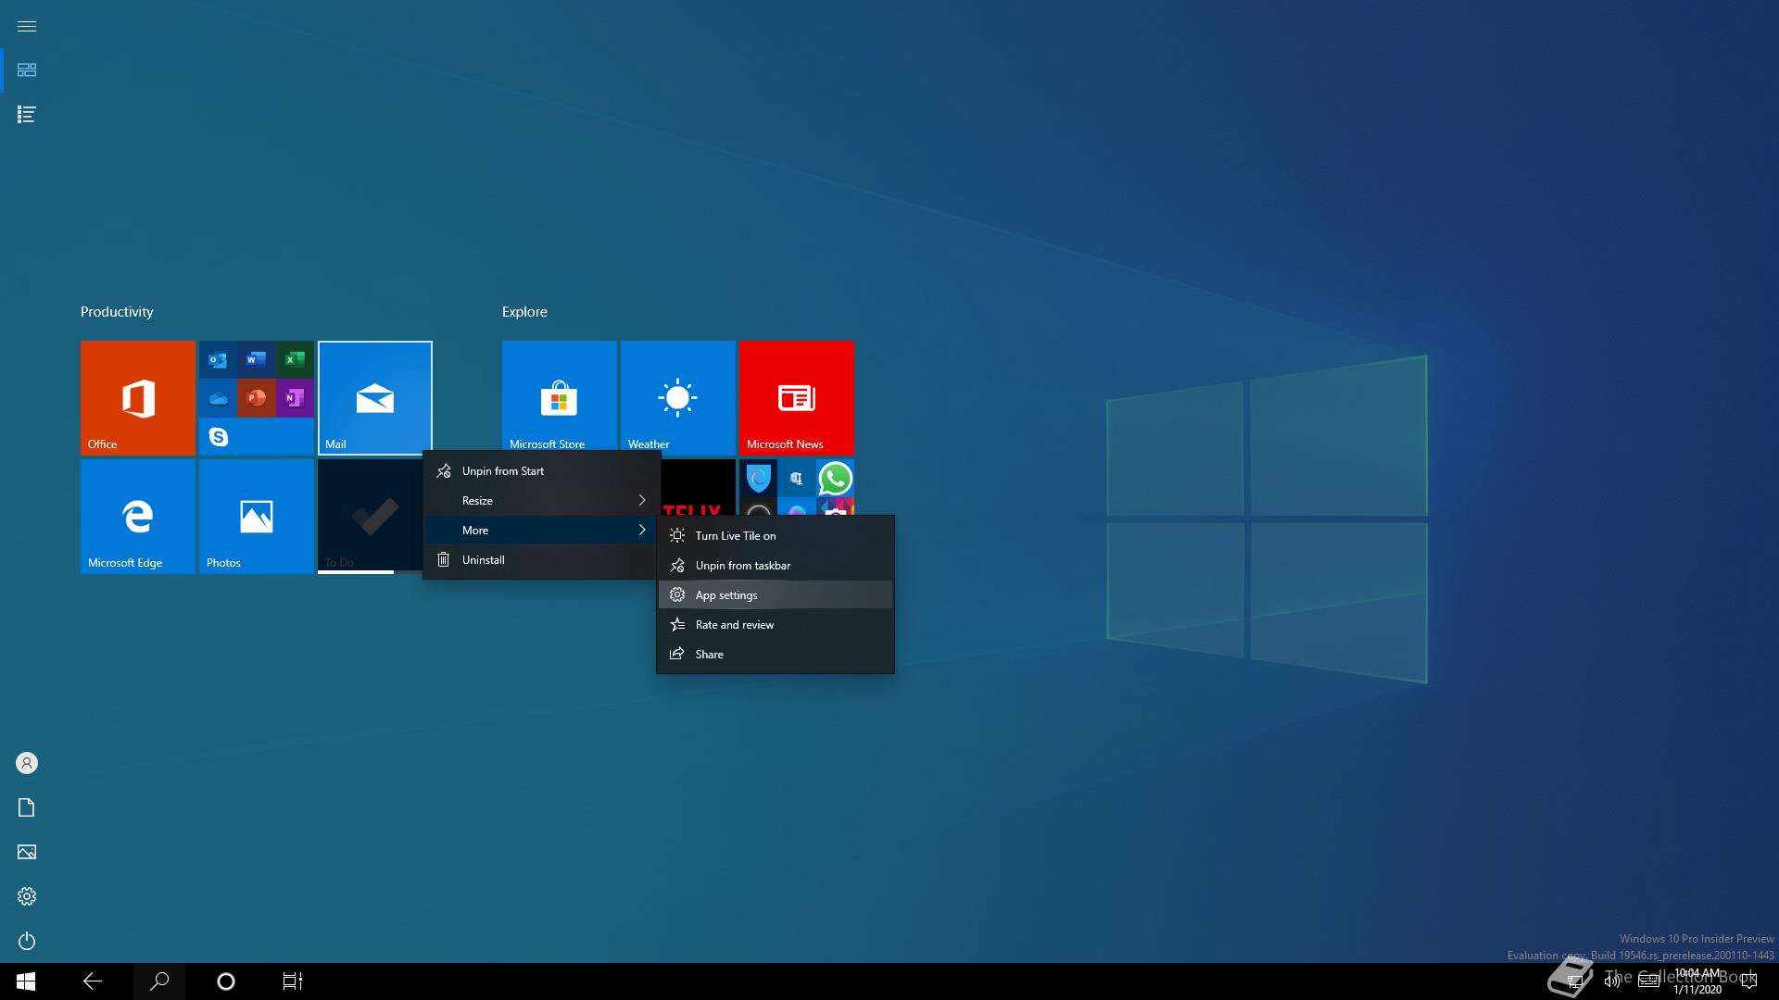Screen dimensions: 1779x1000
Task: Open Task View on taskbar
Action: (293, 981)
